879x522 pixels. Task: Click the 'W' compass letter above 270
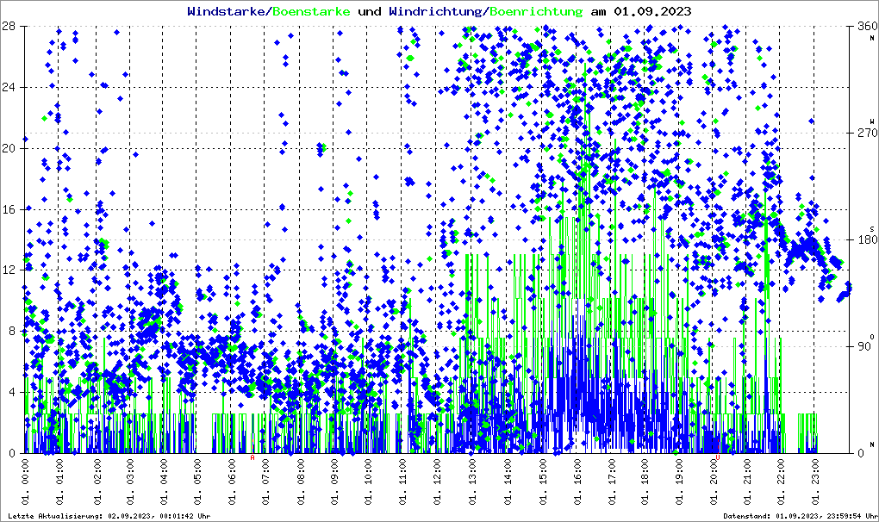point(872,121)
